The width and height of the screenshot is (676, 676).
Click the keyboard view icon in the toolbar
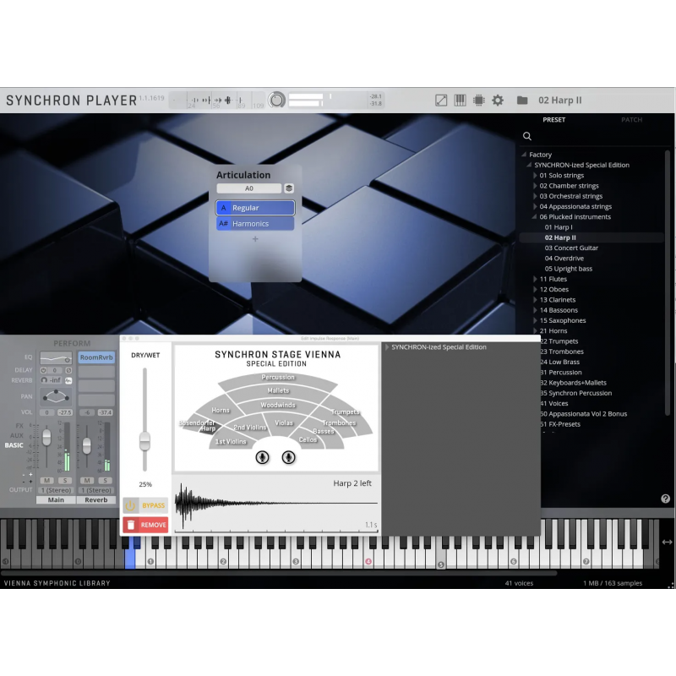[459, 100]
